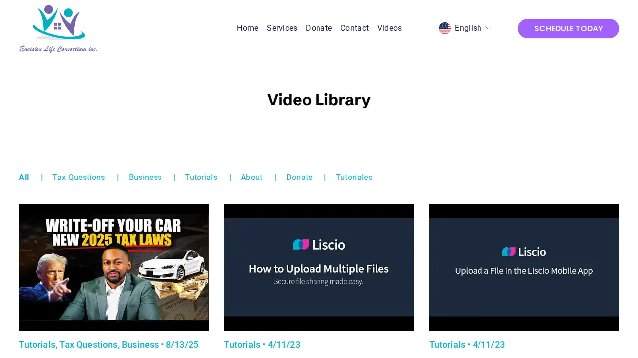Open the Write-Off Your Car video thumbnail
638x358 pixels.
point(114,267)
